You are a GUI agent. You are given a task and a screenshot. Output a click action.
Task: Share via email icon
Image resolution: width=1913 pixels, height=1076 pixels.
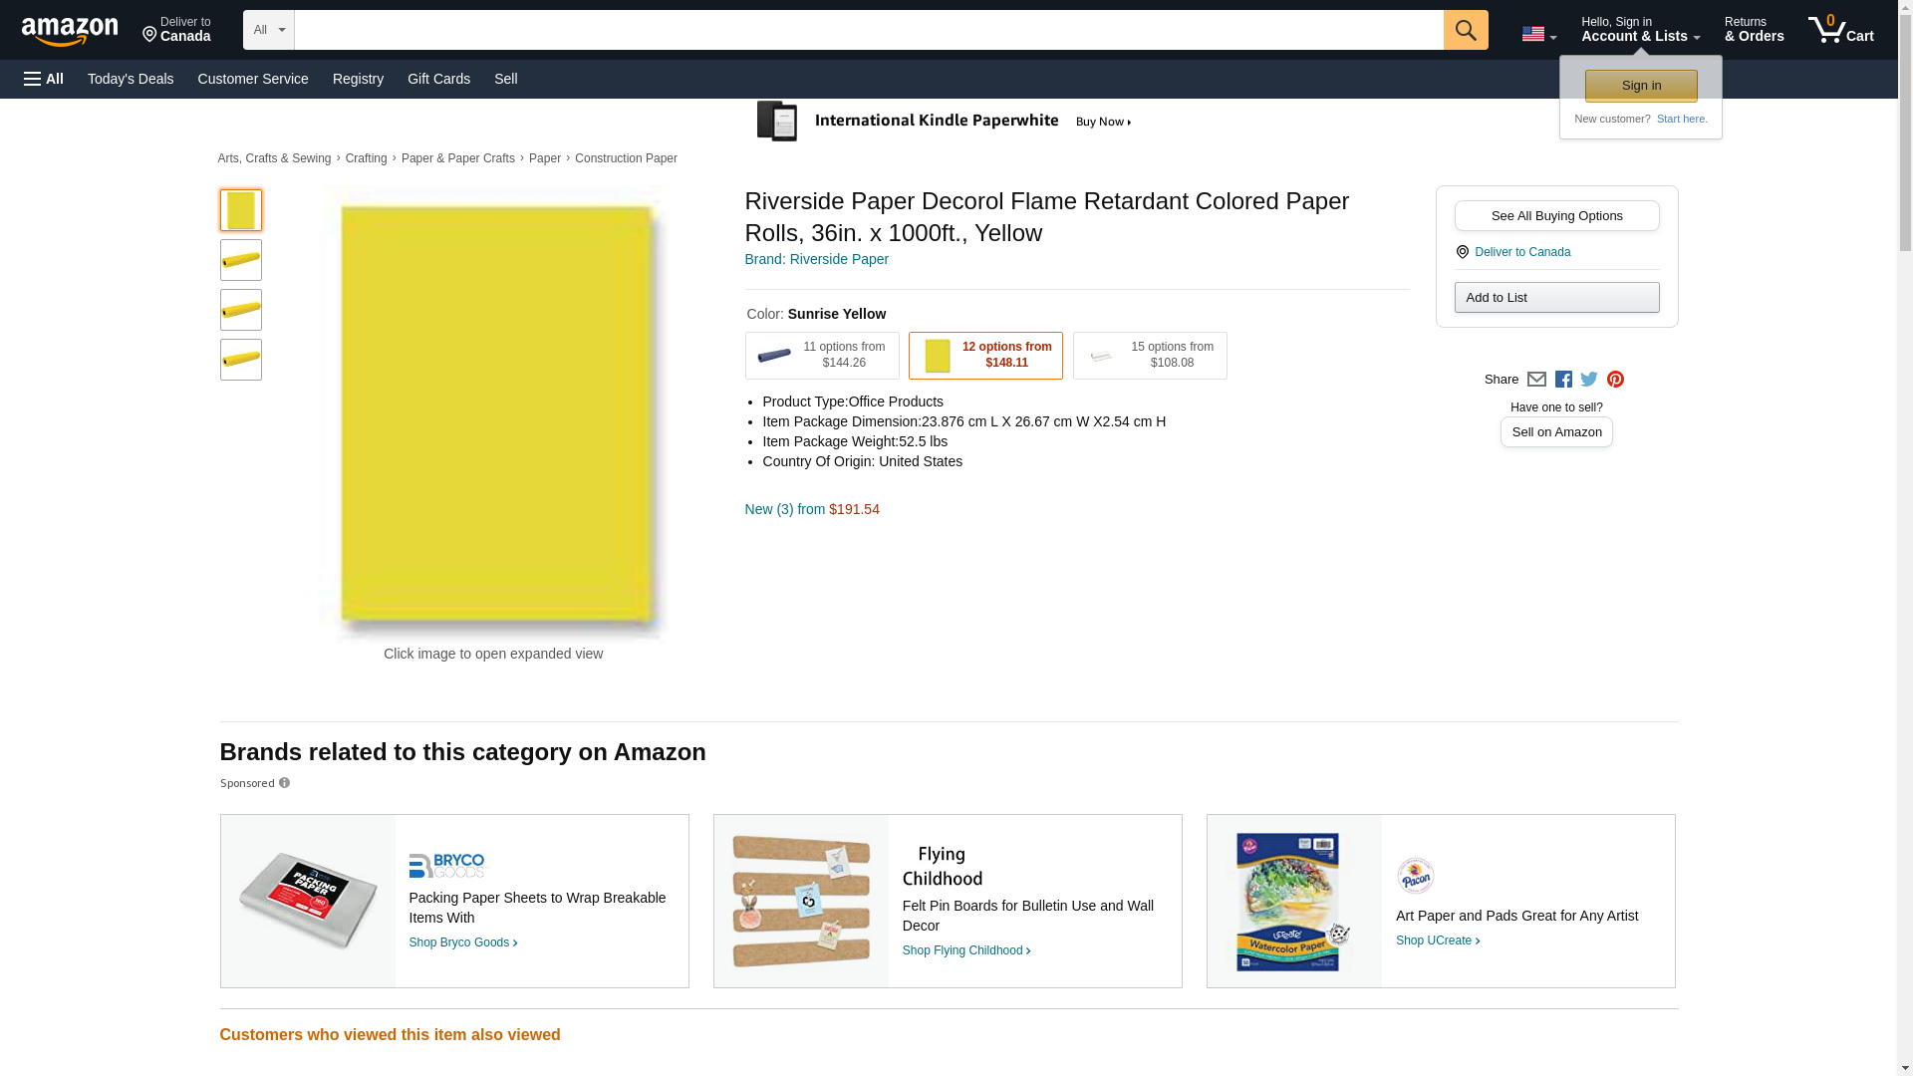pos(1536,380)
